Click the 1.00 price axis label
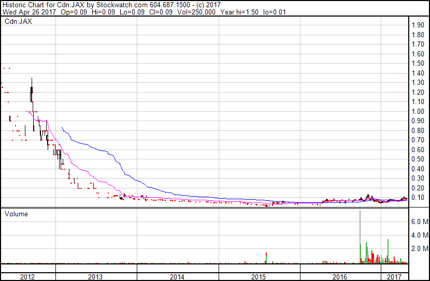 (418, 112)
